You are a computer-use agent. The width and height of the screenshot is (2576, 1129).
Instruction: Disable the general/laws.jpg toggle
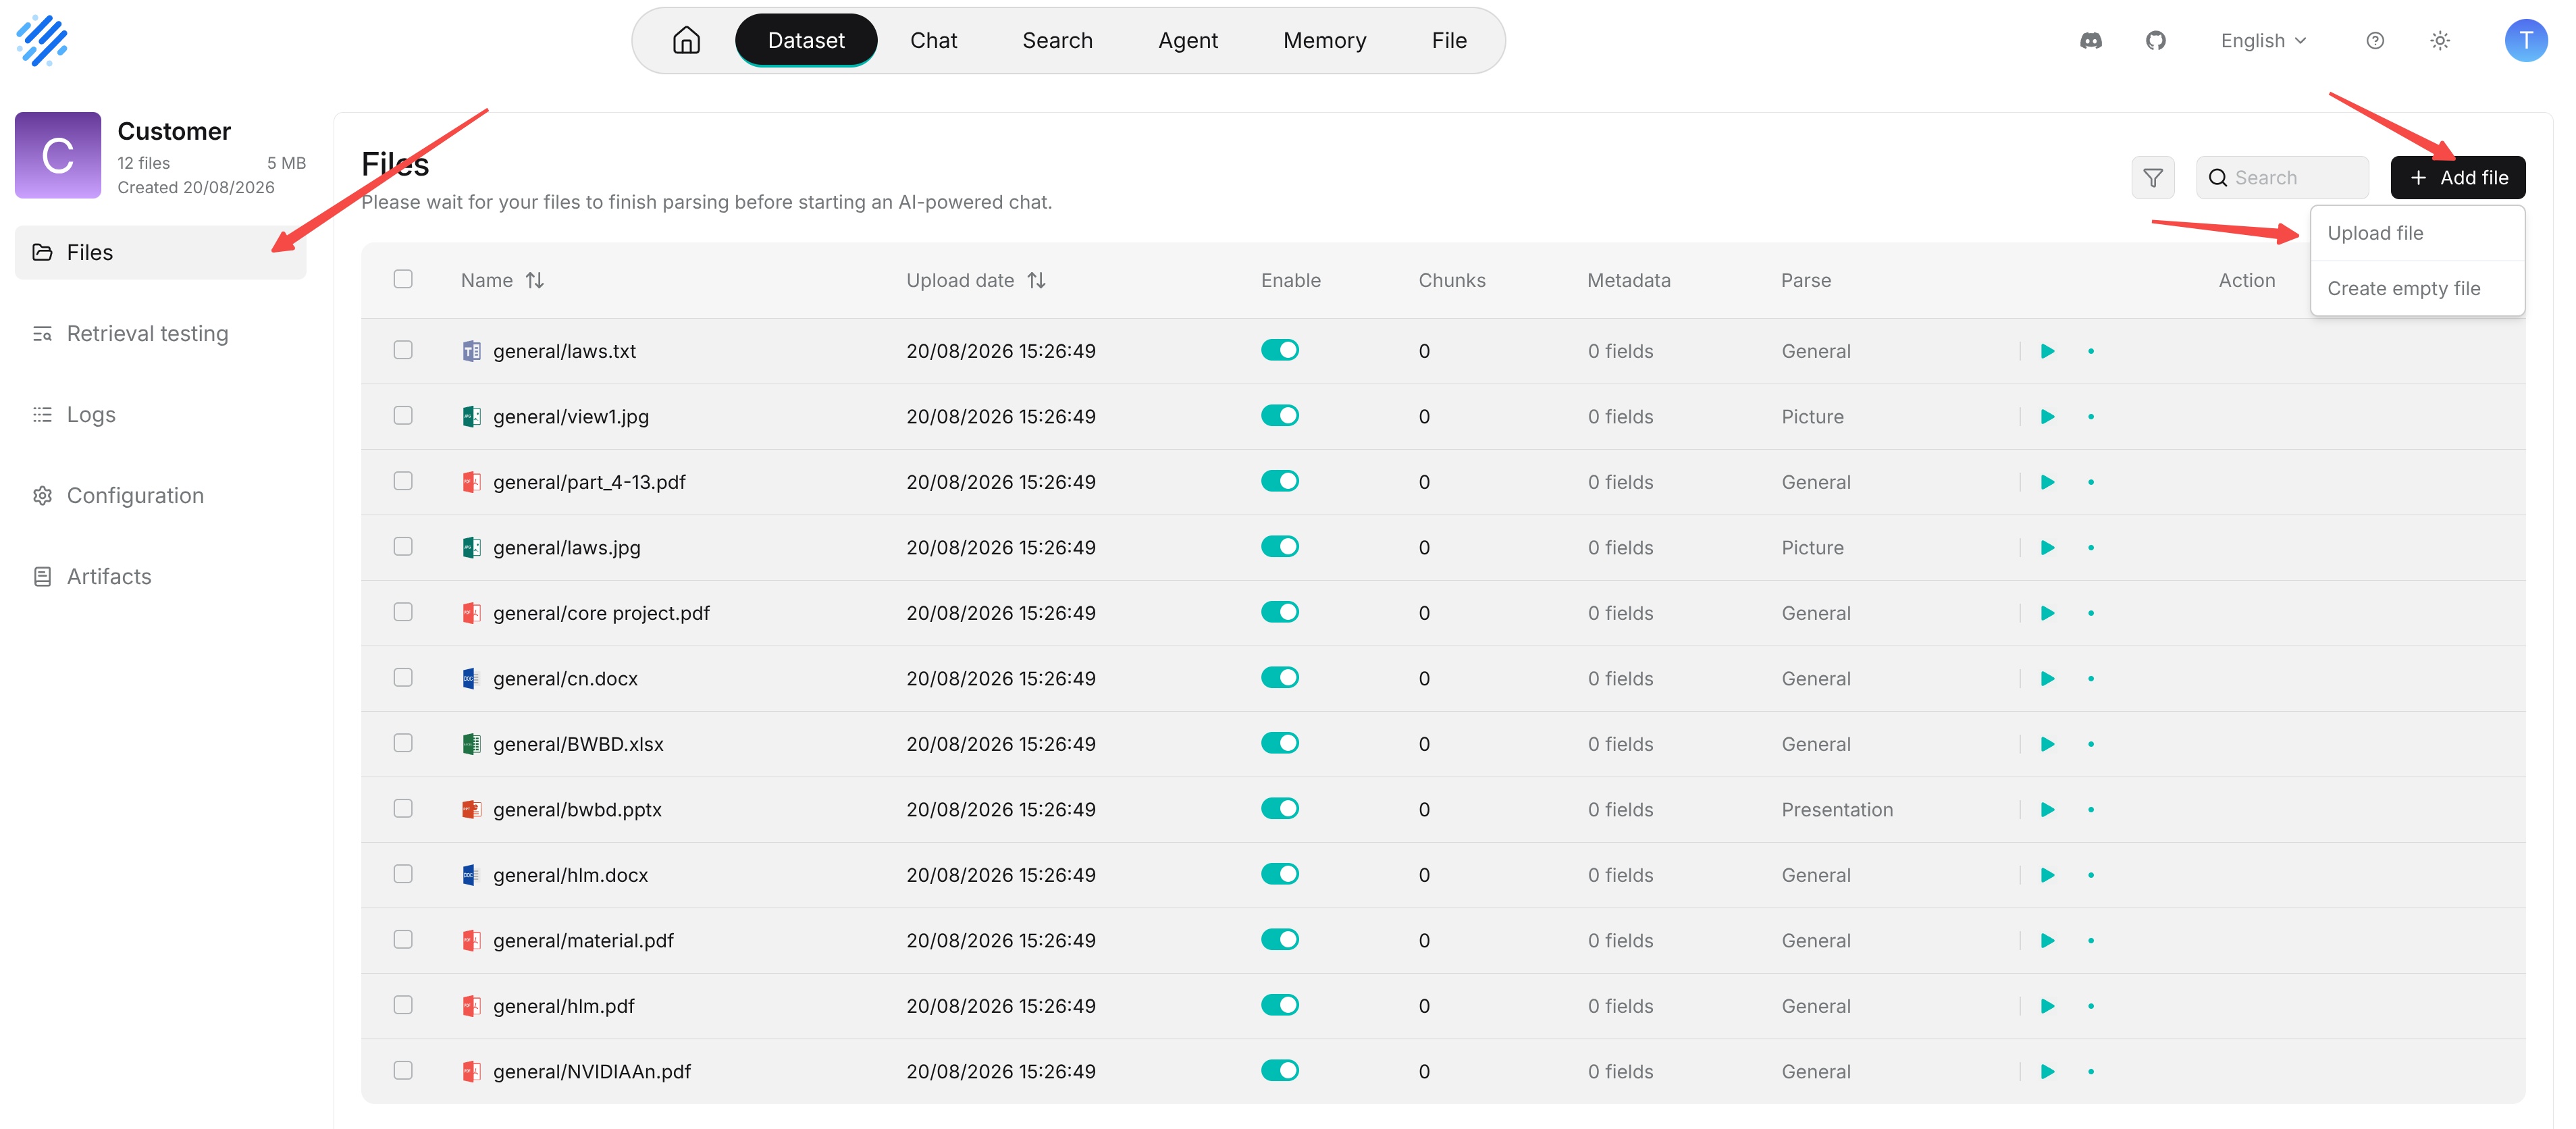[1279, 547]
